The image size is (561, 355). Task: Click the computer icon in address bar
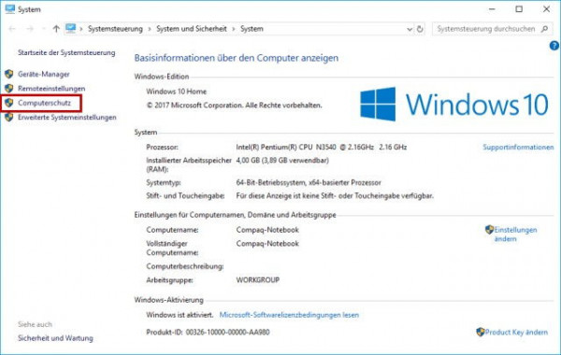tap(70, 28)
